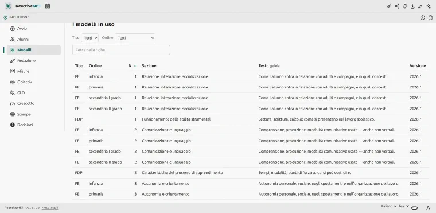Click the Decisioni info icon in sidebar
This screenshot has width=436, height=213.
coord(12,125)
